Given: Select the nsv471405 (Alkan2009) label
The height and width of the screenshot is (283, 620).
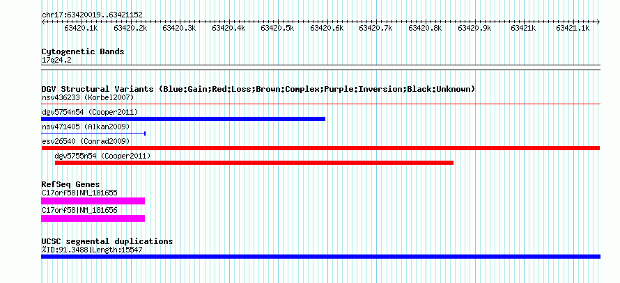Looking at the screenshot, I should pyautogui.click(x=86, y=127).
